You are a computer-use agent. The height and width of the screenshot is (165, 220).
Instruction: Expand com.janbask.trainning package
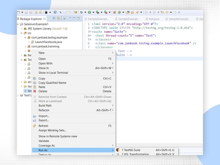[x=26, y=46]
